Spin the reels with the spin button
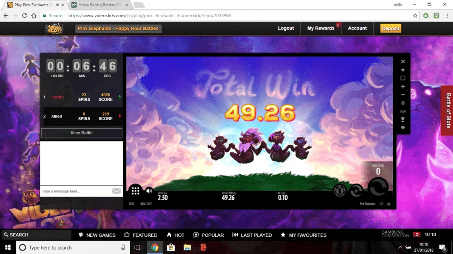The width and height of the screenshot is (453, 254). coord(378,187)
